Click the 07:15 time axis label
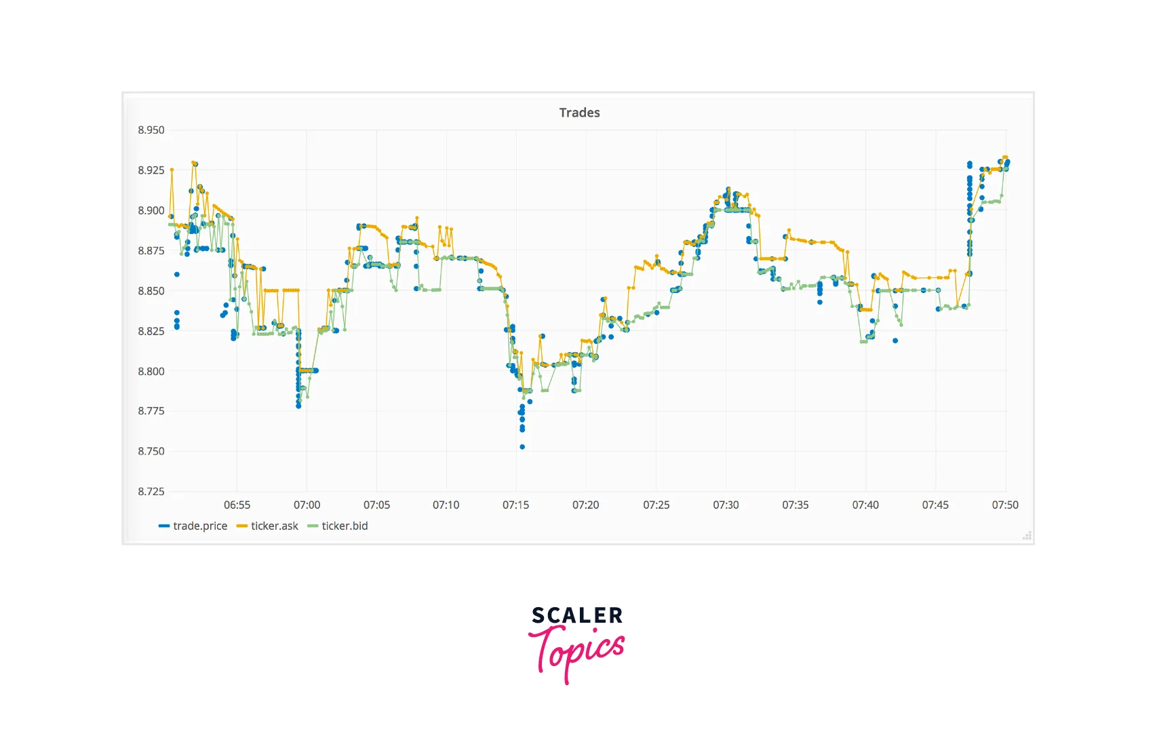1157x755 pixels. click(x=515, y=505)
